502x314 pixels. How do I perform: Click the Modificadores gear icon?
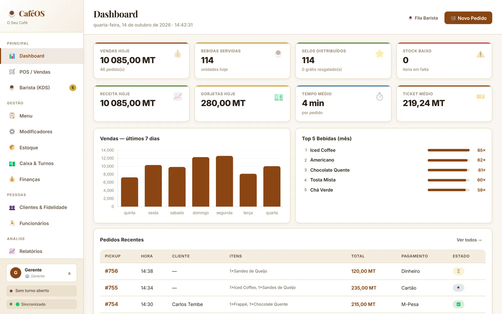point(12,132)
